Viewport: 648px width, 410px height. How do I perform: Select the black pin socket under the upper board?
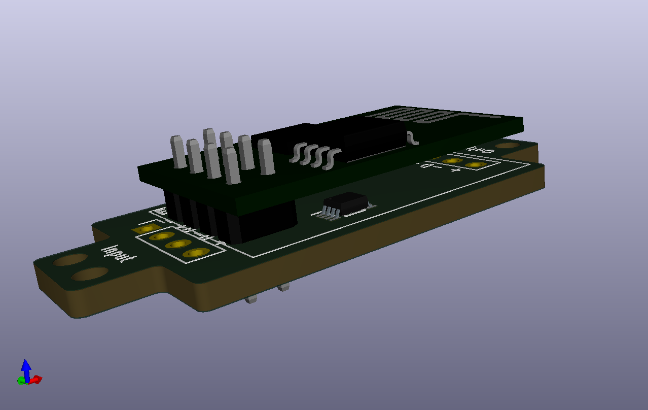(230, 216)
